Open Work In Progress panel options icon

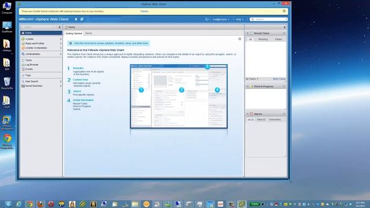click(x=284, y=87)
